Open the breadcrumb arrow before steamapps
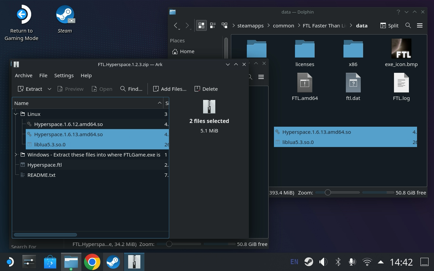 234,25
